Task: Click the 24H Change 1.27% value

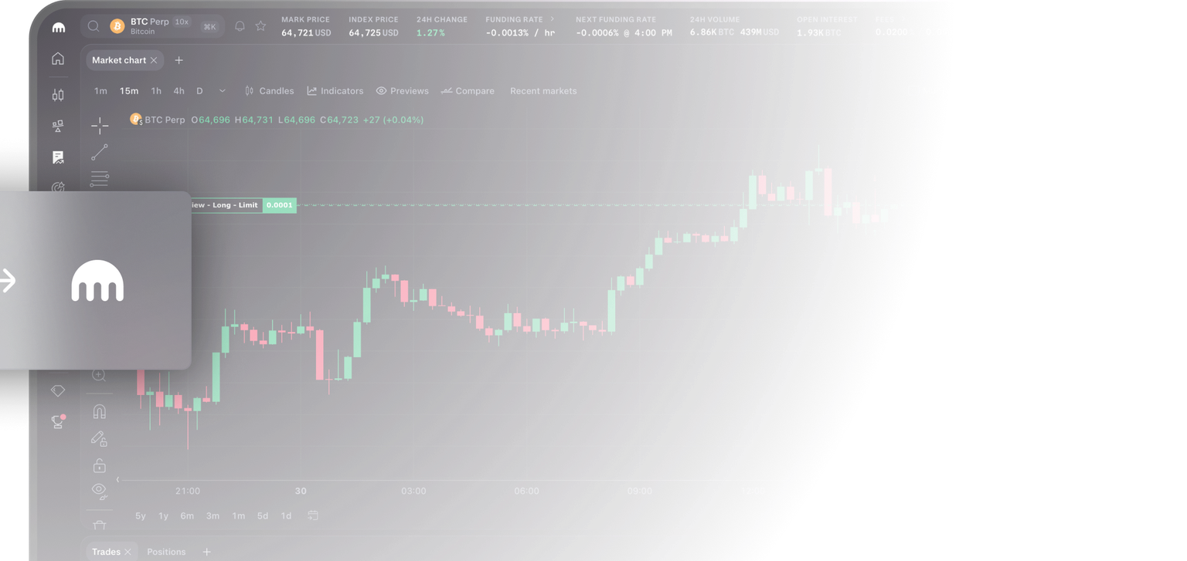Action: [430, 32]
